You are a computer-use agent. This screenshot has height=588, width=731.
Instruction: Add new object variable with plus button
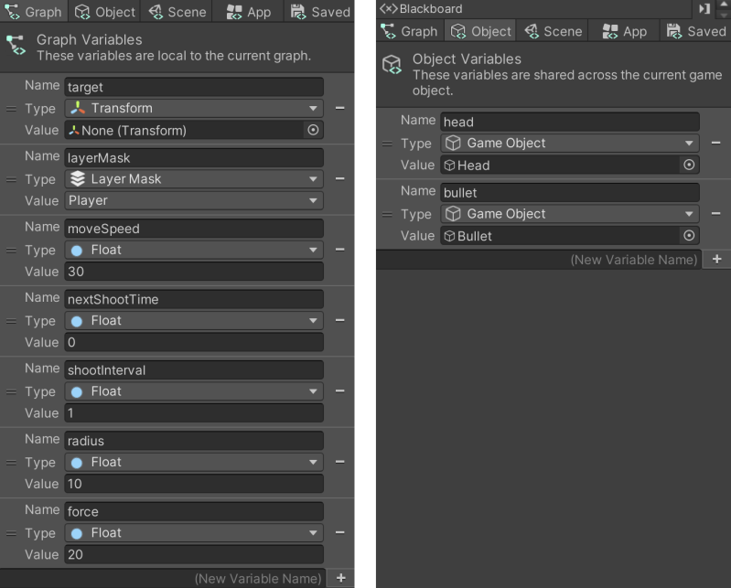pos(717,259)
